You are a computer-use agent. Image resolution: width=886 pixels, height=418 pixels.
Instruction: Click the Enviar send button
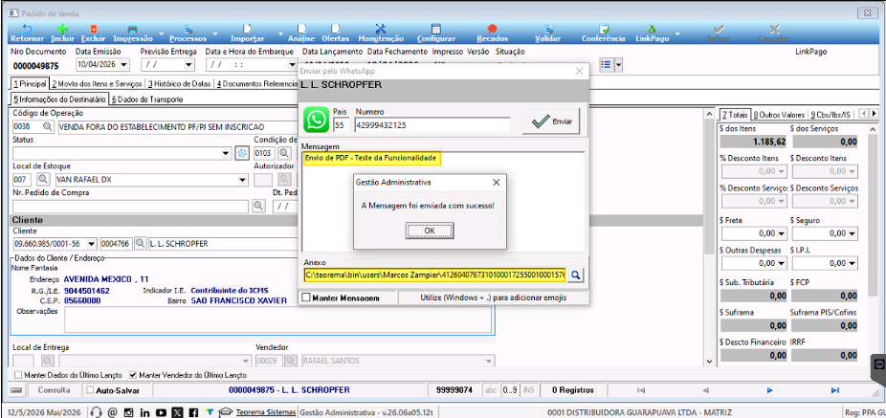click(x=551, y=121)
